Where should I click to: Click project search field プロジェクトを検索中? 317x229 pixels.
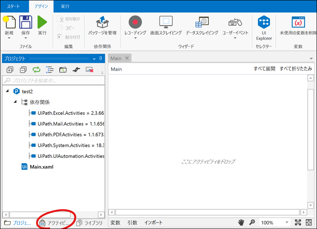click(54, 80)
